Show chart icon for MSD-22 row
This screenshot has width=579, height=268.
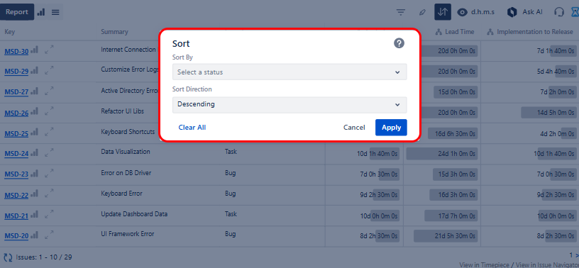pos(34,193)
